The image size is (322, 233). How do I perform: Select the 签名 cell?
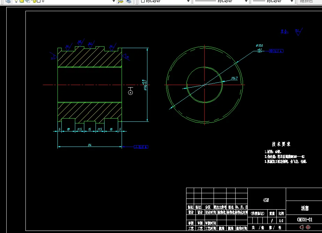pyautogui.click(x=231, y=207)
